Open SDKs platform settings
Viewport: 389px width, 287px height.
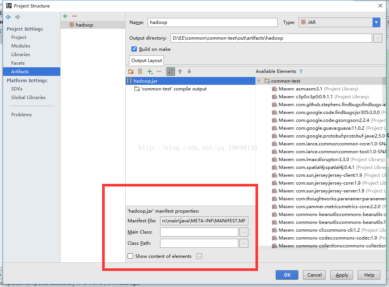click(16, 89)
